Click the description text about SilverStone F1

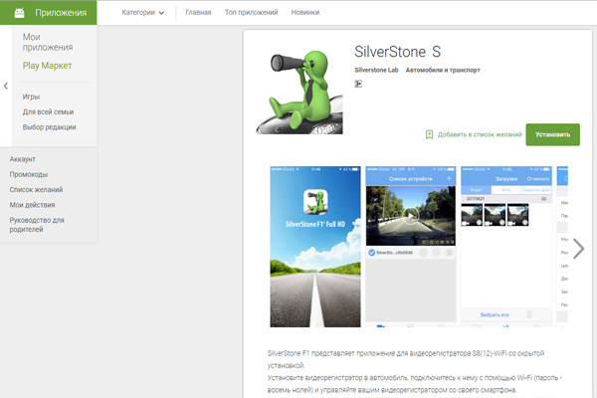click(415, 372)
